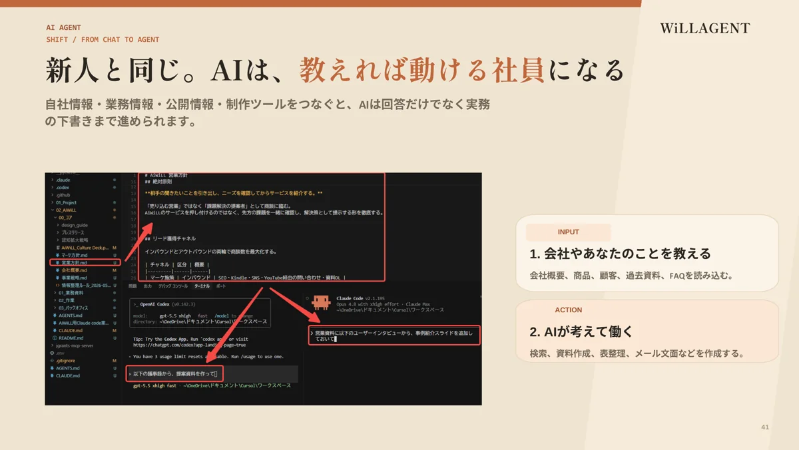This screenshot has height=450, width=799.
Task: Click the markdown icon of 会社概要.md
Action: click(x=57, y=270)
